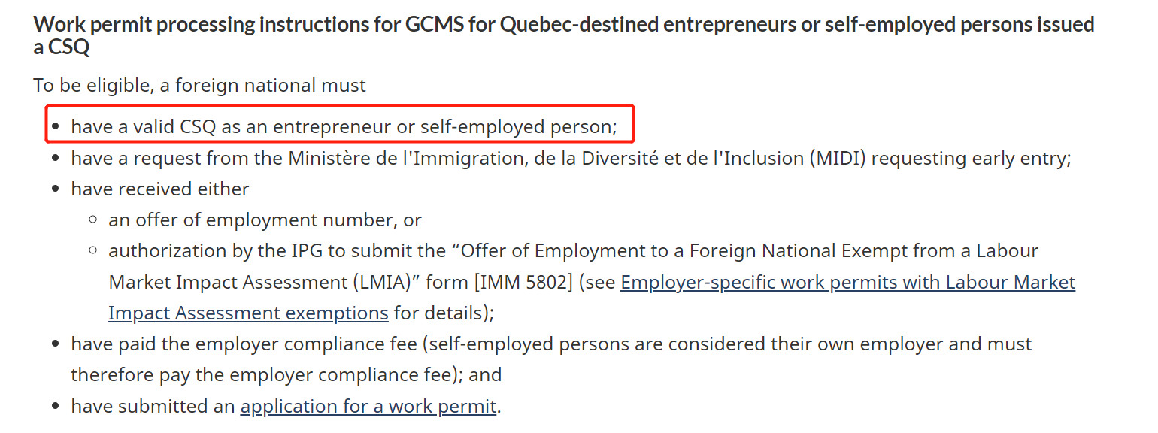Click the "To be eligible" intro sentence
Viewport: 1158px width, 433px height.
199,85
